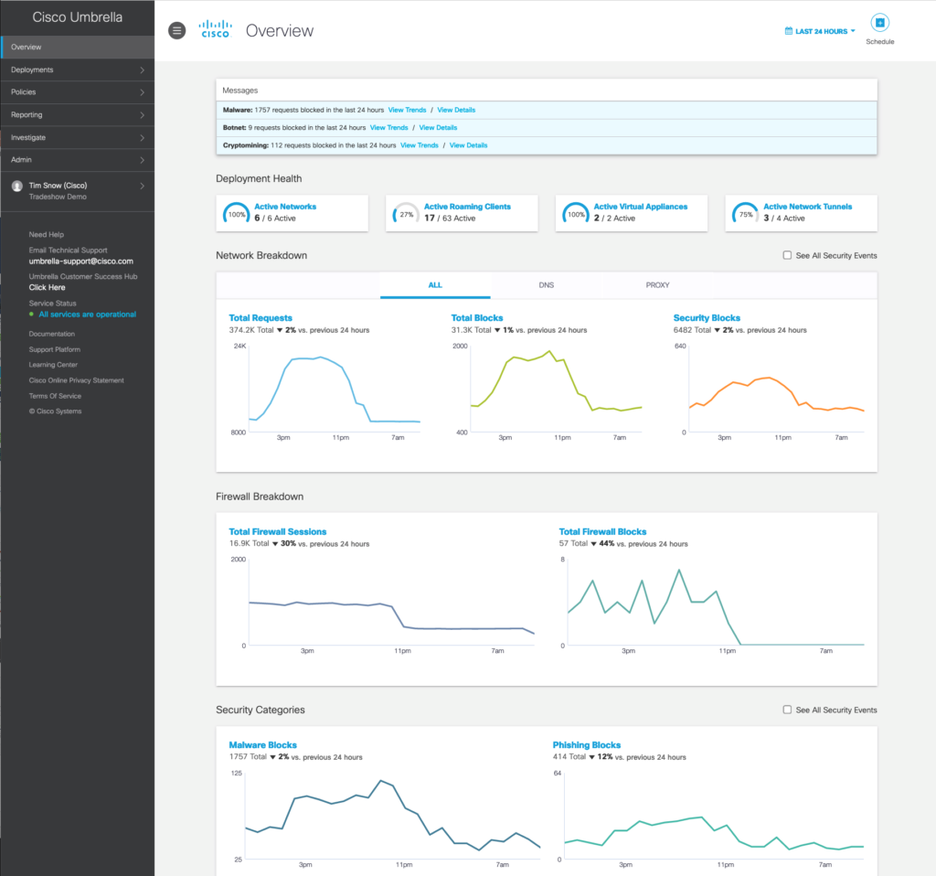The height and width of the screenshot is (876, 936).
Task: Check See All Security Events in Network Breakdown
Action: [x=787, y=255]
